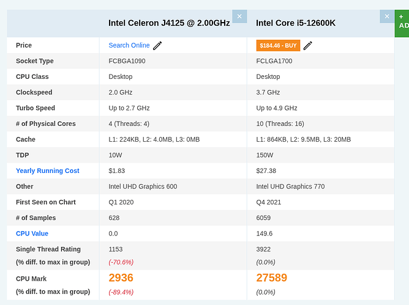Remove Intel Celeron J4125 column with X
Screen dimensions: 409x305
pos(239,17)
